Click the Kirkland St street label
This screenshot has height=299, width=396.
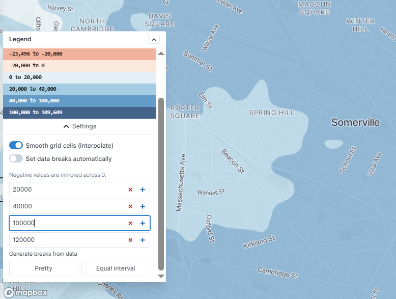259,242
